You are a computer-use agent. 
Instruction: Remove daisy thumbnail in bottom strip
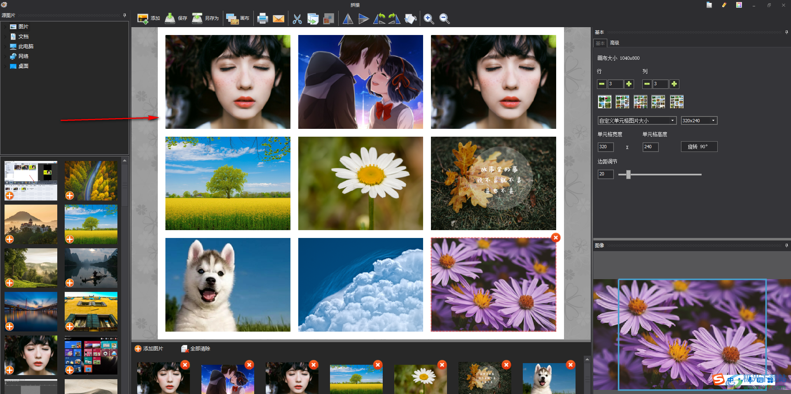pyautogui.click(x=442, y=365)
